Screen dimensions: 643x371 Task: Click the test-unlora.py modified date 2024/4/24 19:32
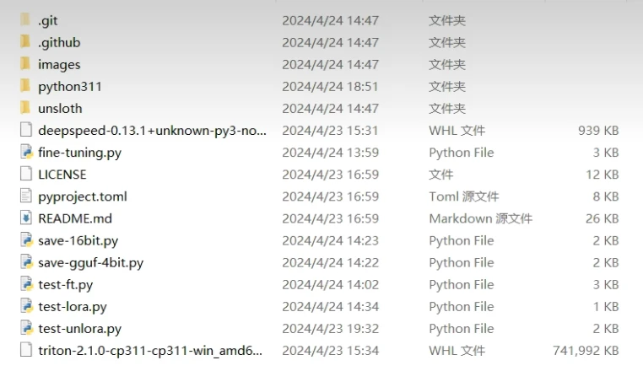pos(330,329)
